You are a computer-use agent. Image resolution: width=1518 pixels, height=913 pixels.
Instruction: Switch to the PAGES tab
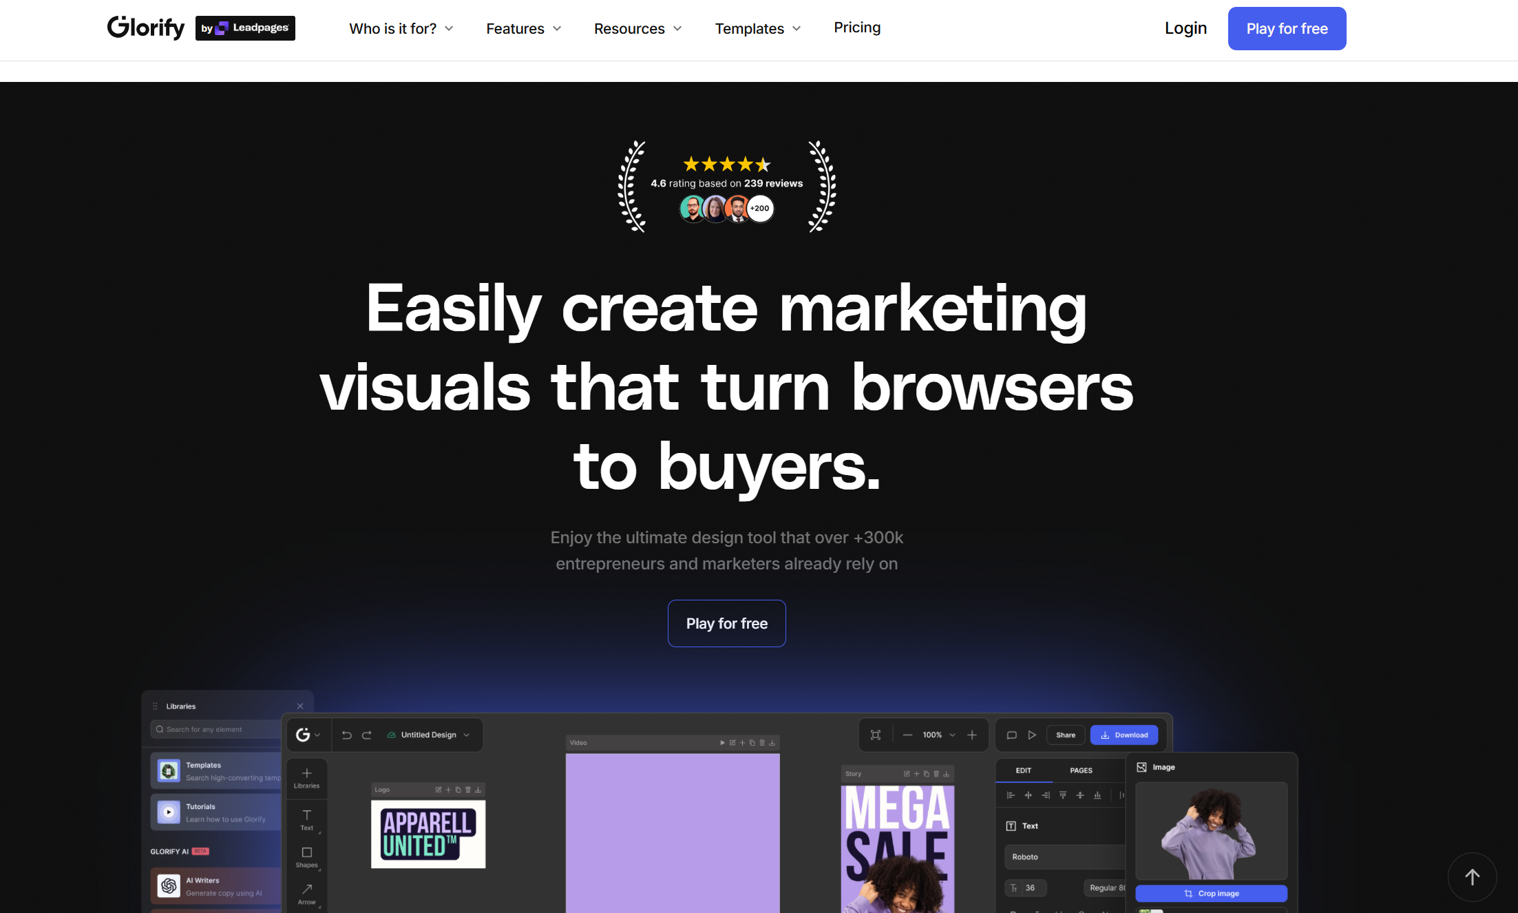pos(1081,770)
